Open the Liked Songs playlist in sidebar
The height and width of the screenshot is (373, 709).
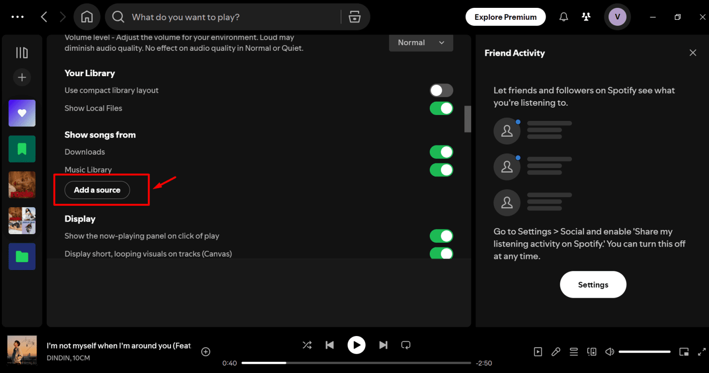point(22,113)
